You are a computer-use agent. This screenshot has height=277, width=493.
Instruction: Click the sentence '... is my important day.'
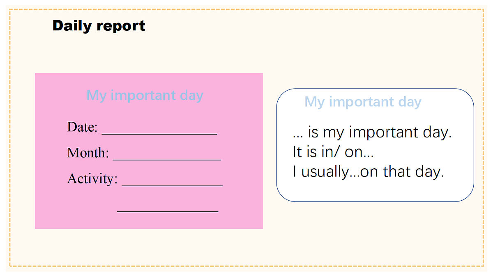point(372,133)
